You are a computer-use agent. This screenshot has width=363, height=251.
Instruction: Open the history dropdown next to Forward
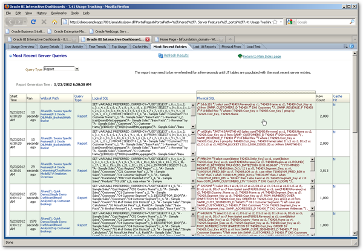(x=25, y=22)
